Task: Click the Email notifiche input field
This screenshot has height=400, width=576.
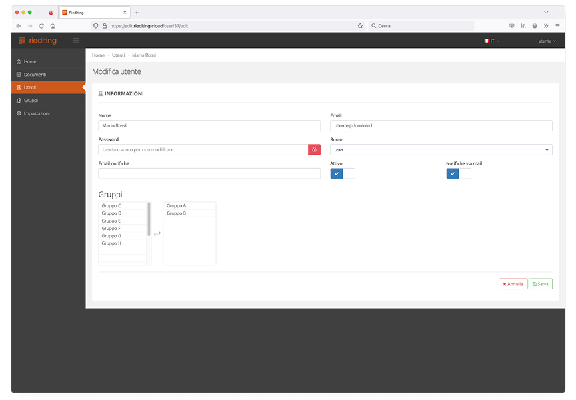Action: tap(209, 174)
